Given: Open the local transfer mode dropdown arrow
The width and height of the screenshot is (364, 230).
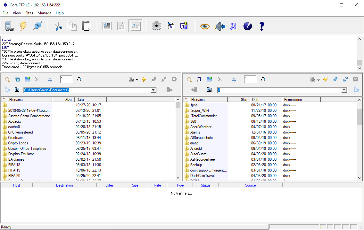Looking at the screenshot, I should tap(137, 80).
